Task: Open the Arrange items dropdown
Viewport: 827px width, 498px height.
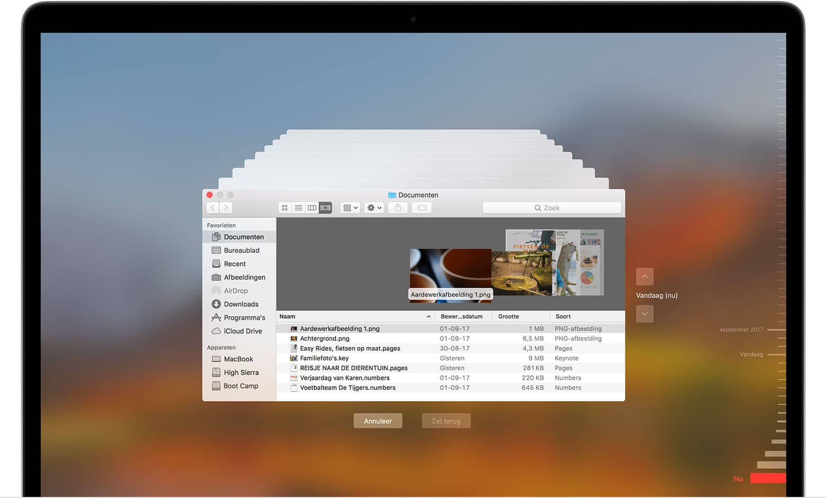Action: pyautogui.click(x=350, y=208)
